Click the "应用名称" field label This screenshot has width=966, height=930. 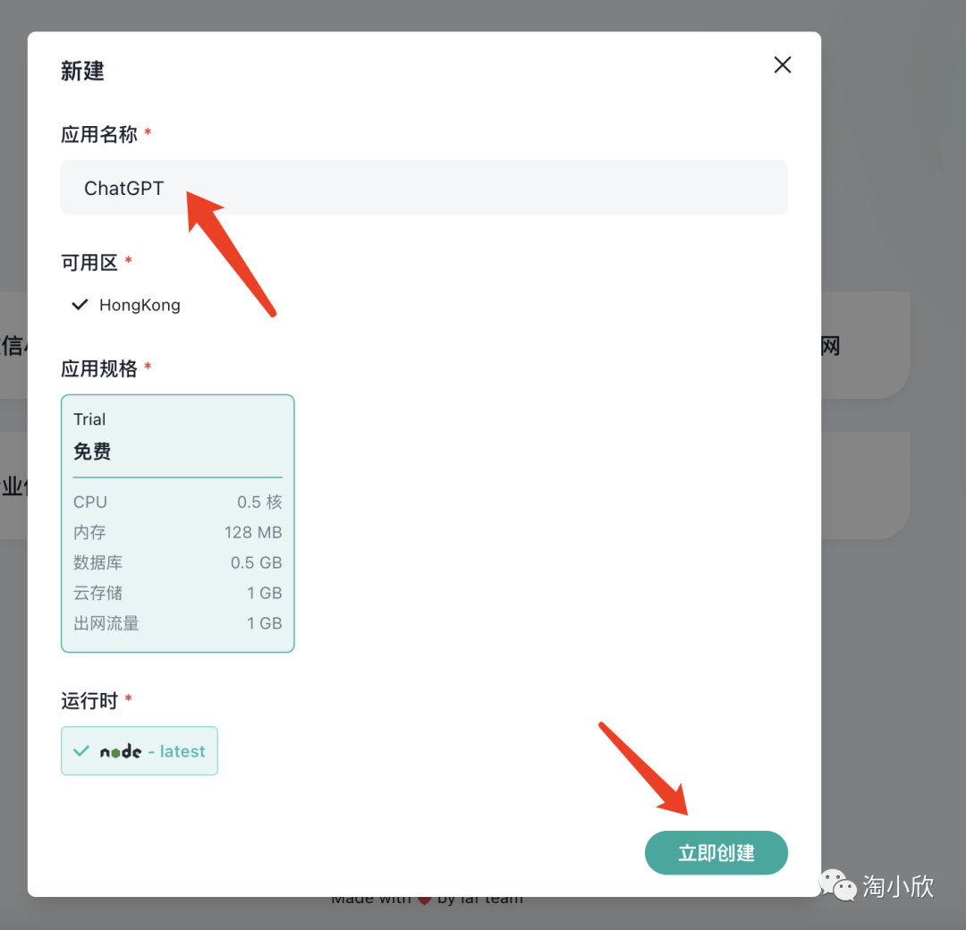[x=98, y=134]
